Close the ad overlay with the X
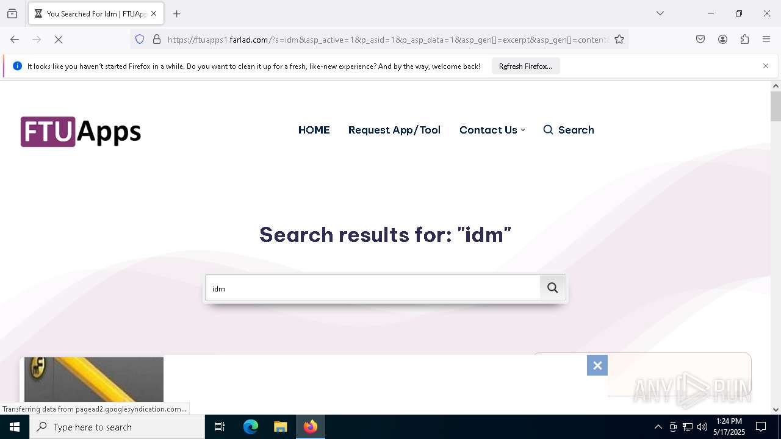The image size is (781, 439). click(597, 365)
